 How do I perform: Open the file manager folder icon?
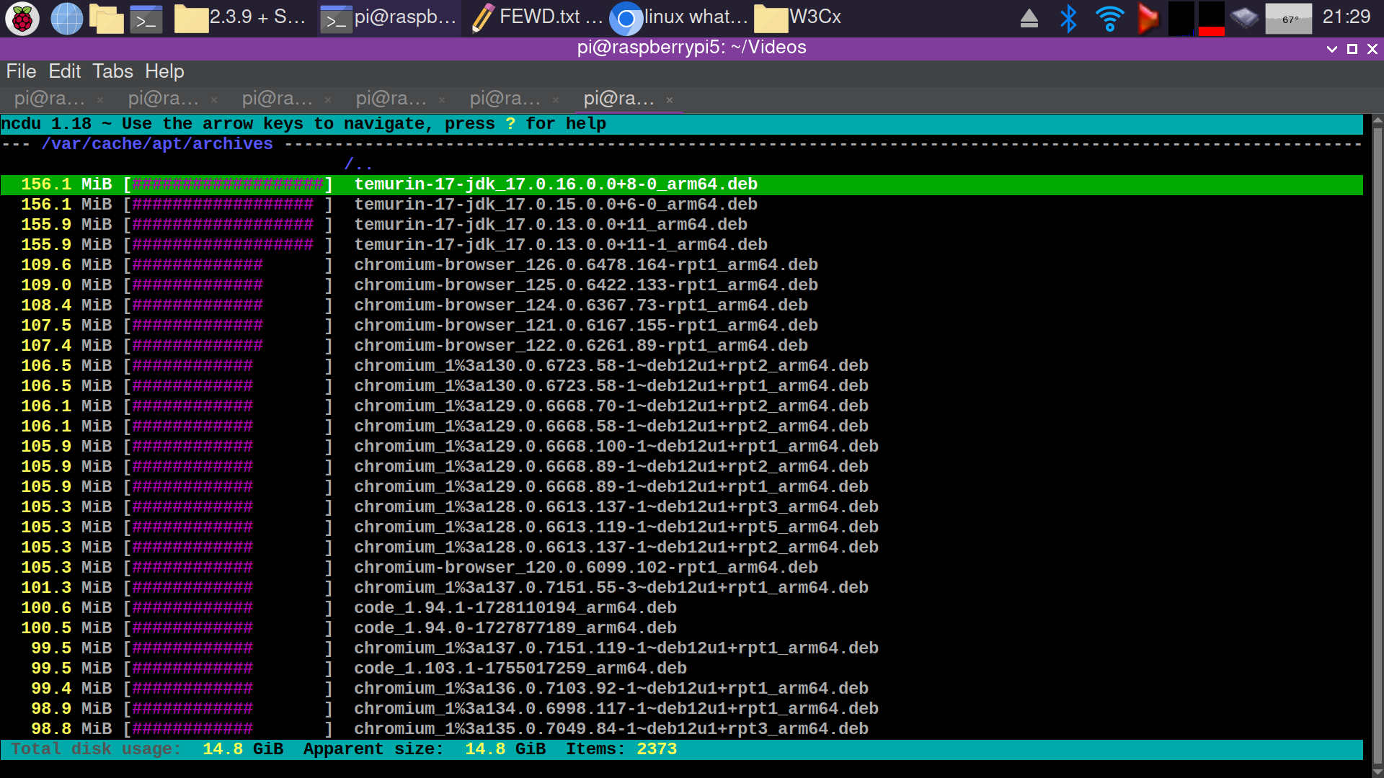[x=106, y=19]
